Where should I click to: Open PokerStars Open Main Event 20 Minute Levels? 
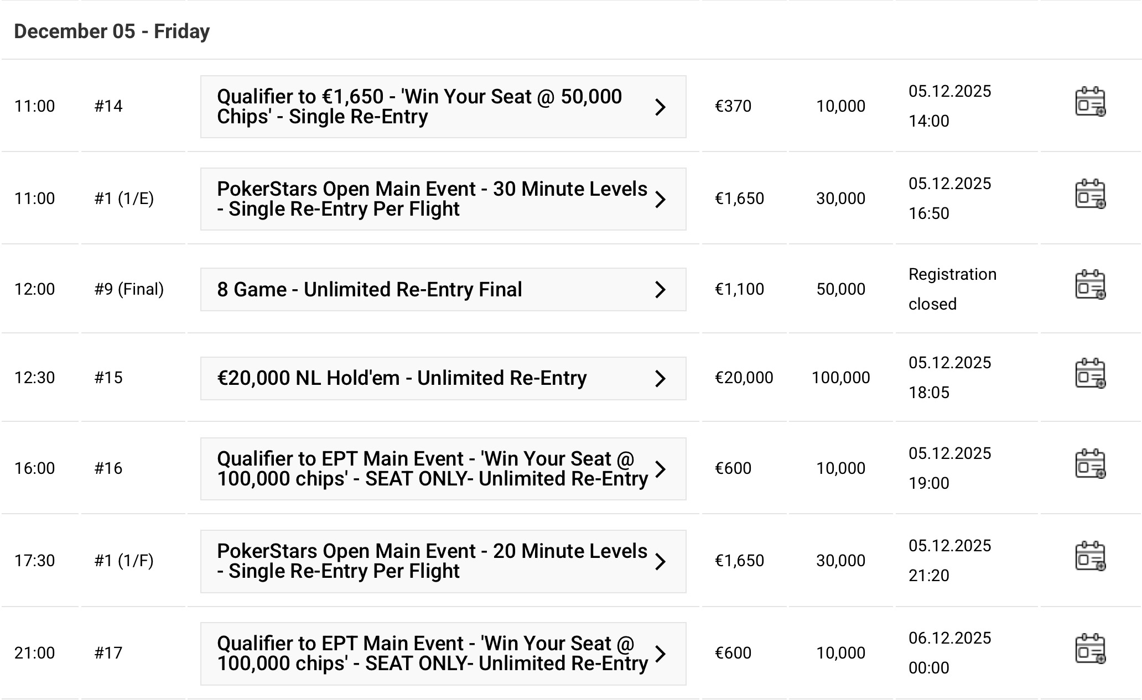(x=432, y=562)
